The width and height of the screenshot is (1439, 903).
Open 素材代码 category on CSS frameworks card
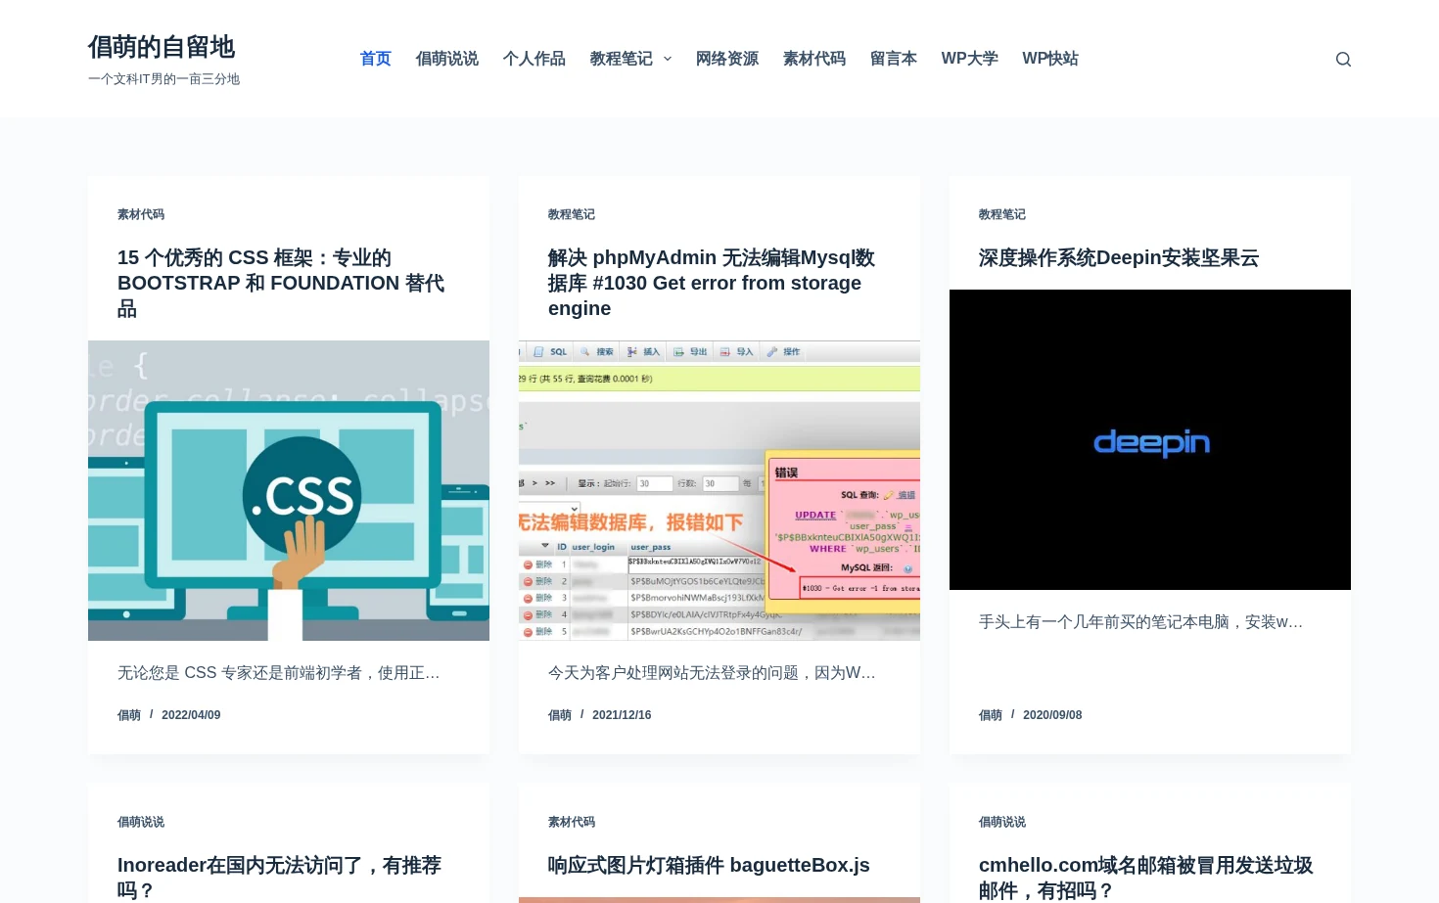(141, 214)
